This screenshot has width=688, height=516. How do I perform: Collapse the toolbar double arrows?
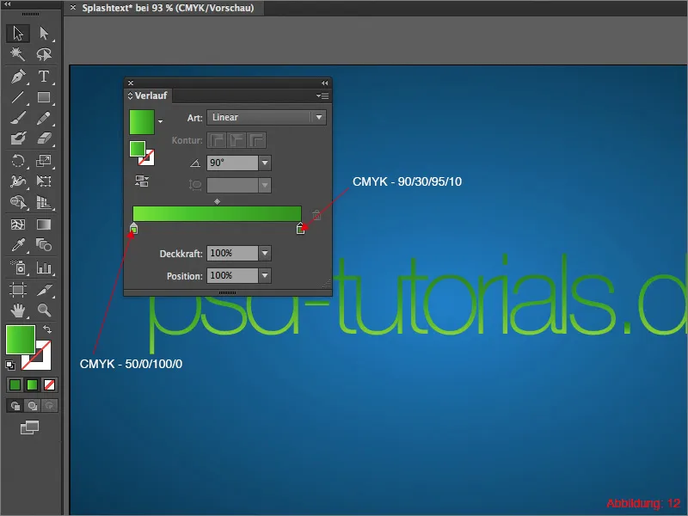coord(8,3)
